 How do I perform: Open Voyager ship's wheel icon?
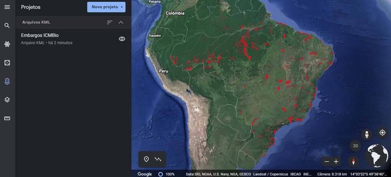coord(7,44)
